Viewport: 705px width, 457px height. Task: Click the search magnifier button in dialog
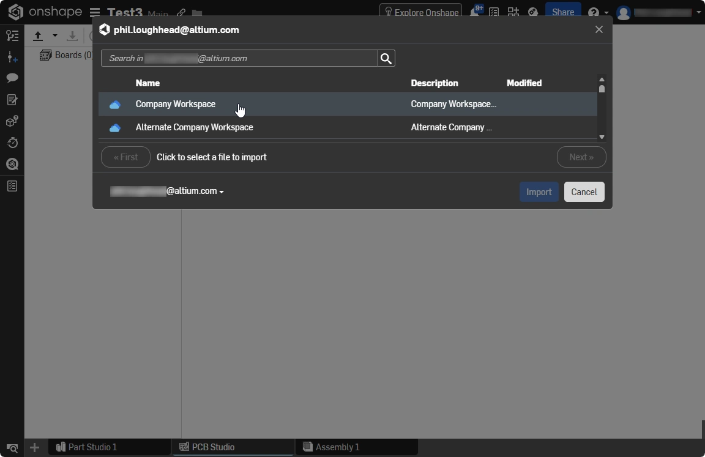(386, 58)
